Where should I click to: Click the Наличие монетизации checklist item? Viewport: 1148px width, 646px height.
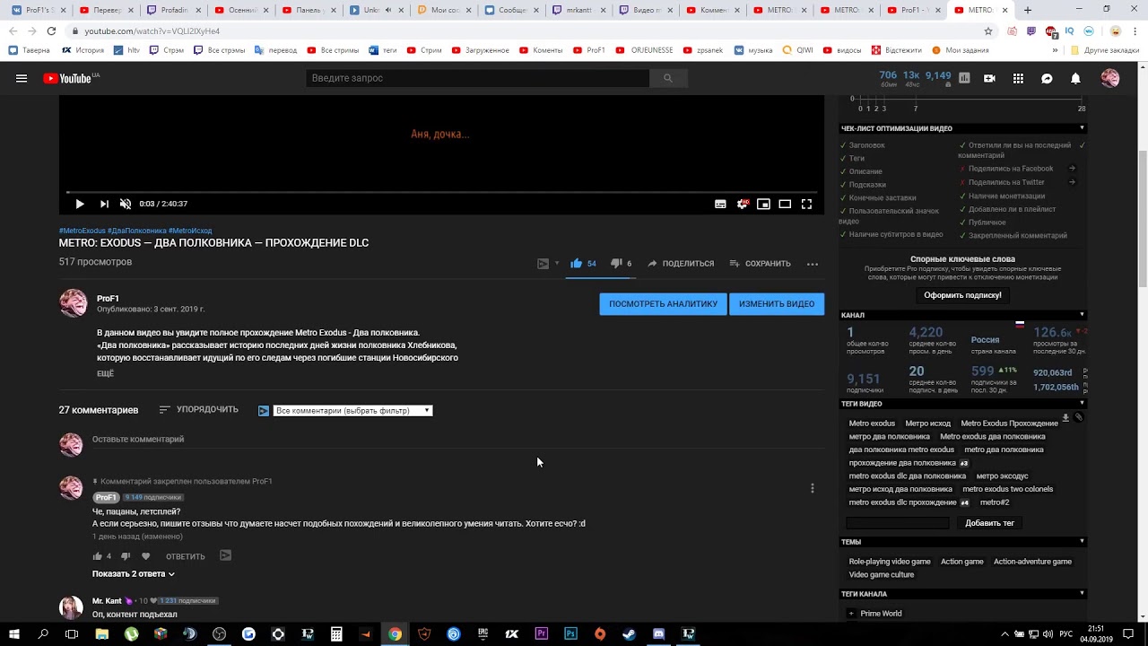(x=1002, y=196)
